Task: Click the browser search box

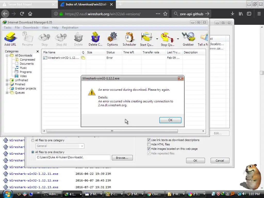Action: point(192,14)
